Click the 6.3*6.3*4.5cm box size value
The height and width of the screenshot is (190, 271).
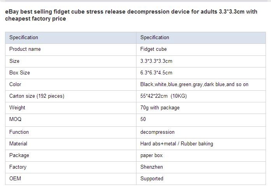156,73
